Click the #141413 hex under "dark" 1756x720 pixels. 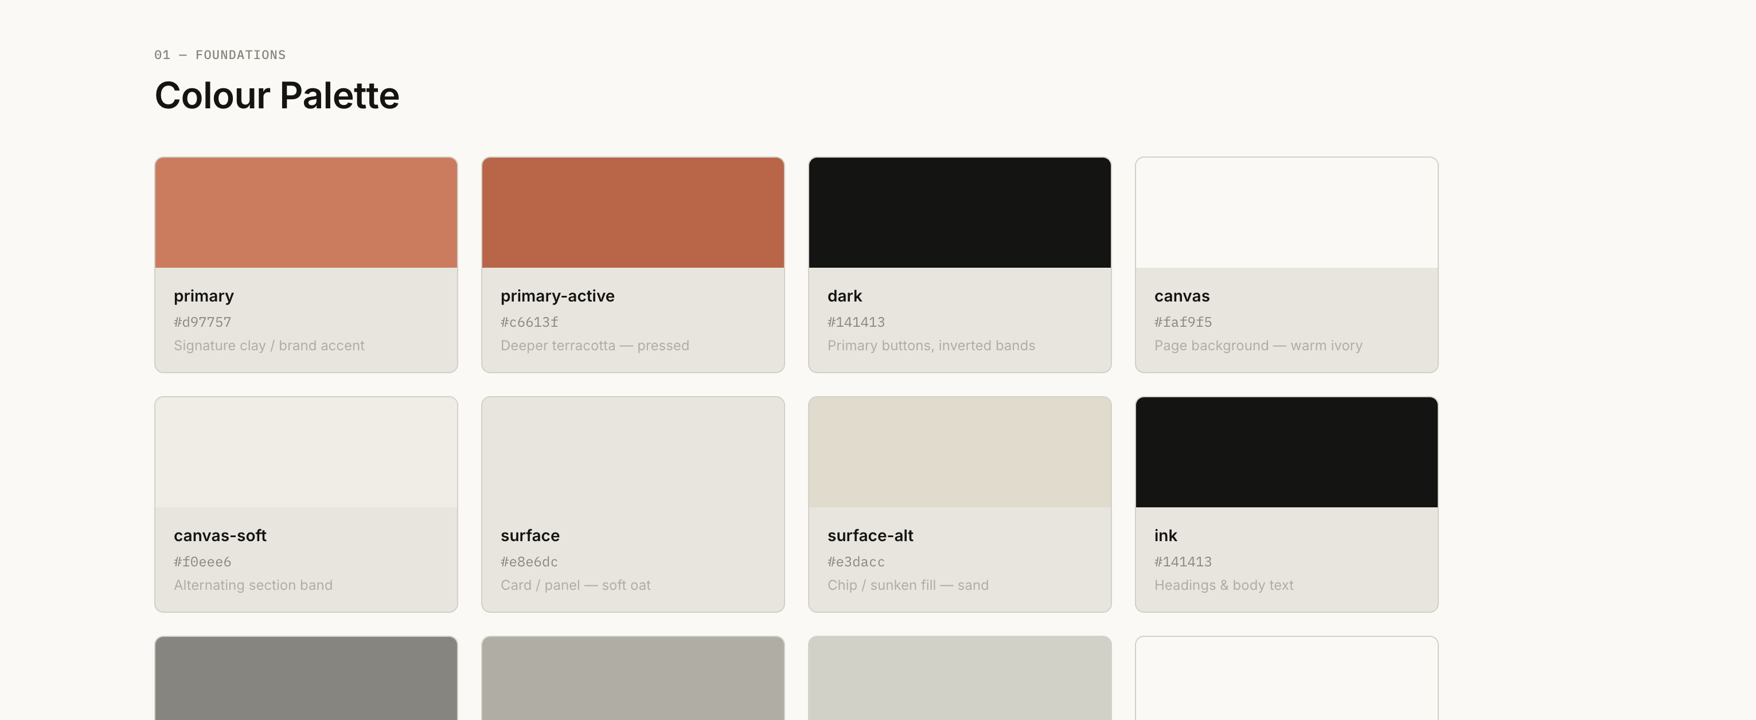point(856,322)
